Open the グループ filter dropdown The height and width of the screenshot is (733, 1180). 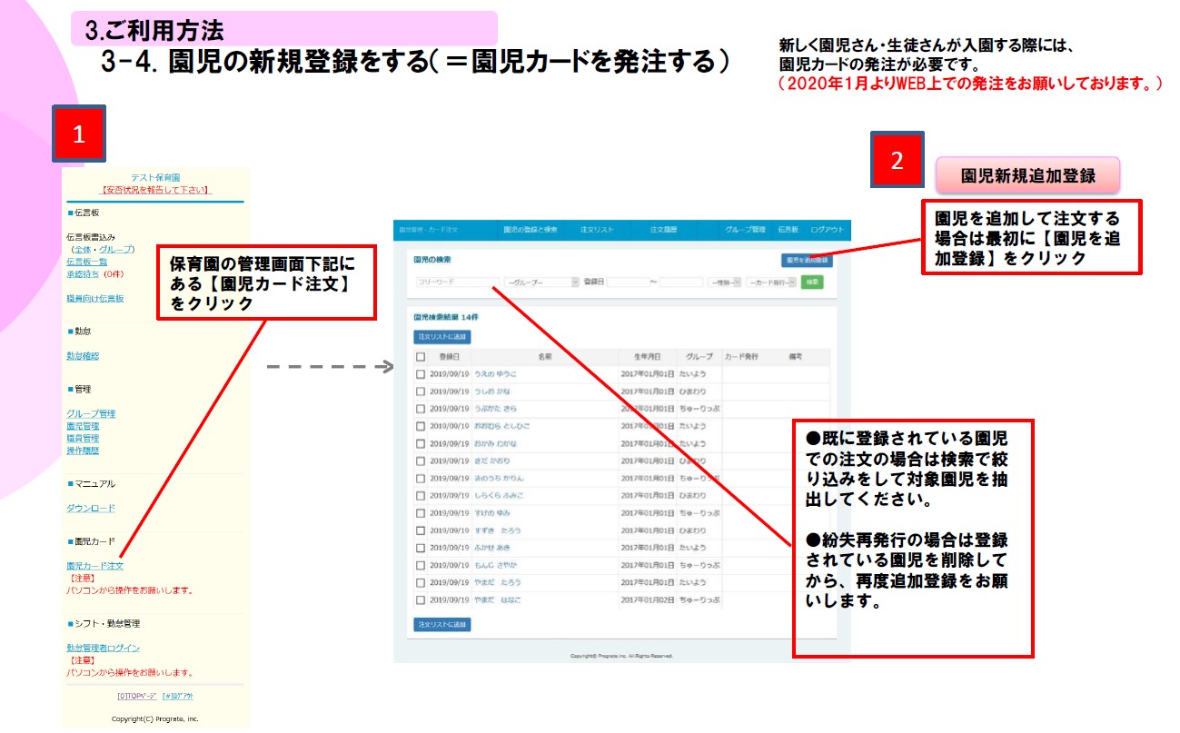[x=541, y=282]
